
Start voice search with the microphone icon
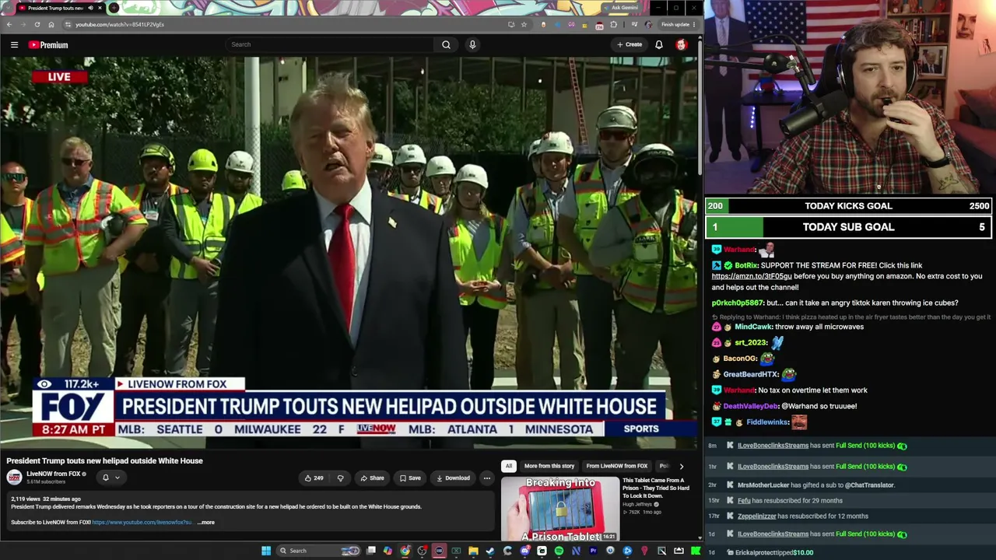point(472,44)
